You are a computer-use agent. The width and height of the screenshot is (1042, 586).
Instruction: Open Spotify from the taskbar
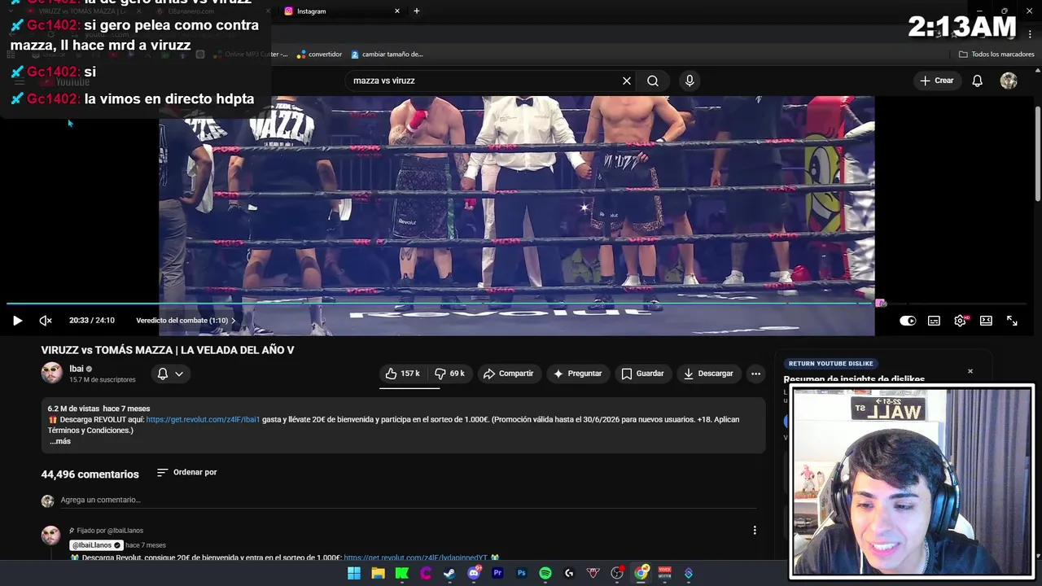click(545, 573)
